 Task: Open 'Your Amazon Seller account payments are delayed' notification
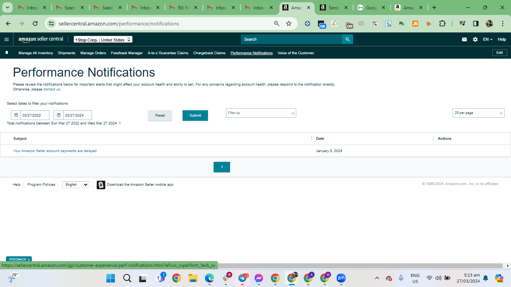(55, 151)
